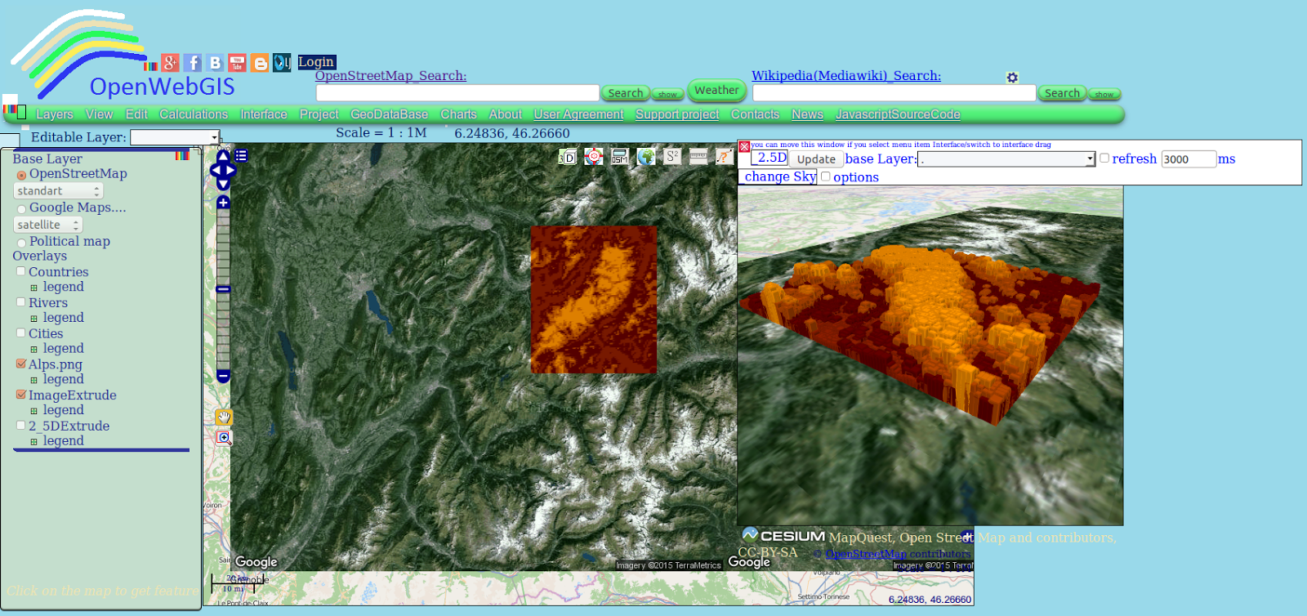Focus the OpenStreetMap search input

(457, 93)
